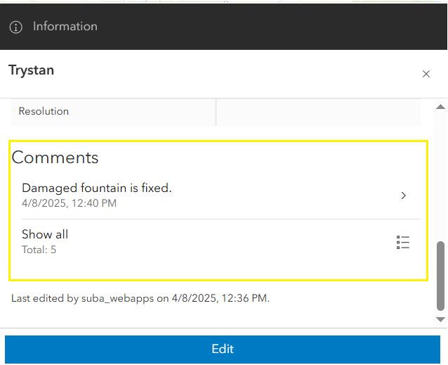Click the Trystan feature title
This screenshot has width=448, height=365.
pyautogui.click(x=31, y=70)
